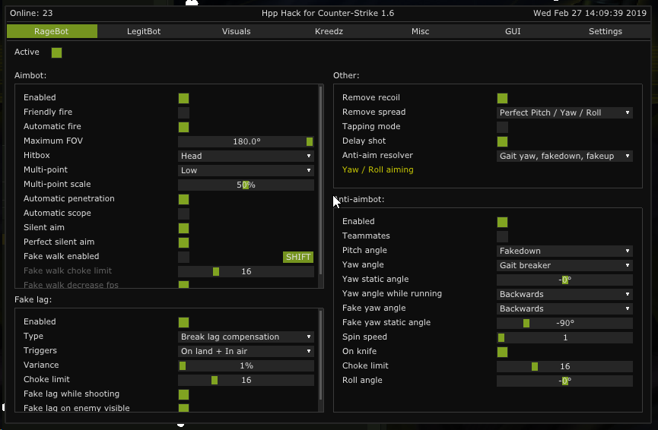Toggle Anti-aimbot Teammates checkbox

[502, 236]
